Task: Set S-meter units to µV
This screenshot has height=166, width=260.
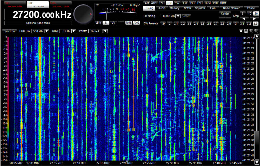Action: pos(113,23)
